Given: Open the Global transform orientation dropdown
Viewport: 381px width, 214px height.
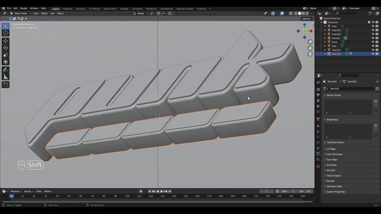Looking at the screenshot, I should click(140, 13).
